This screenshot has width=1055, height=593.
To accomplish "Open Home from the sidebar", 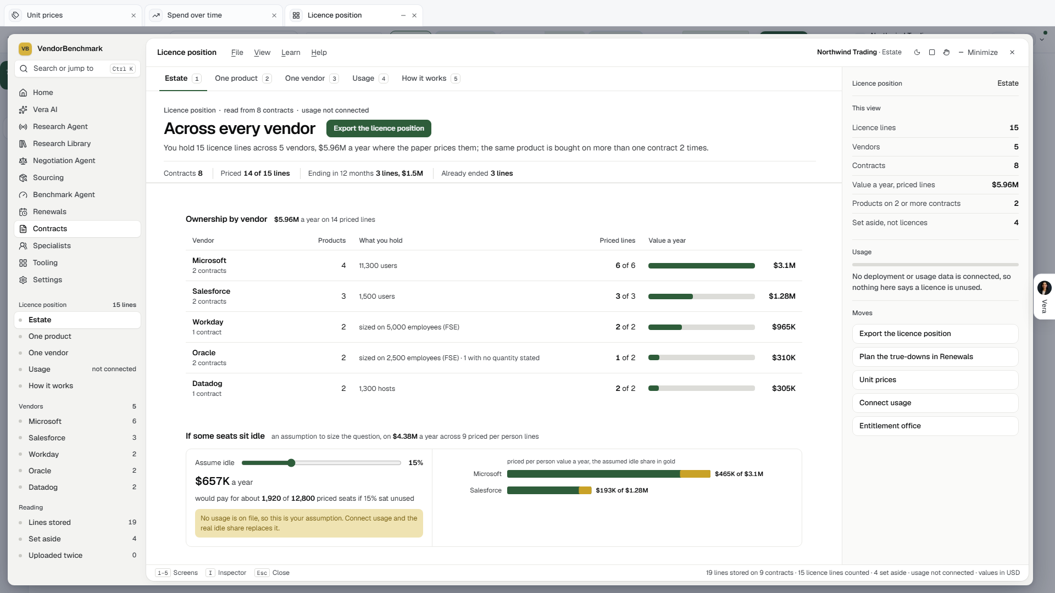I will 77,92.
